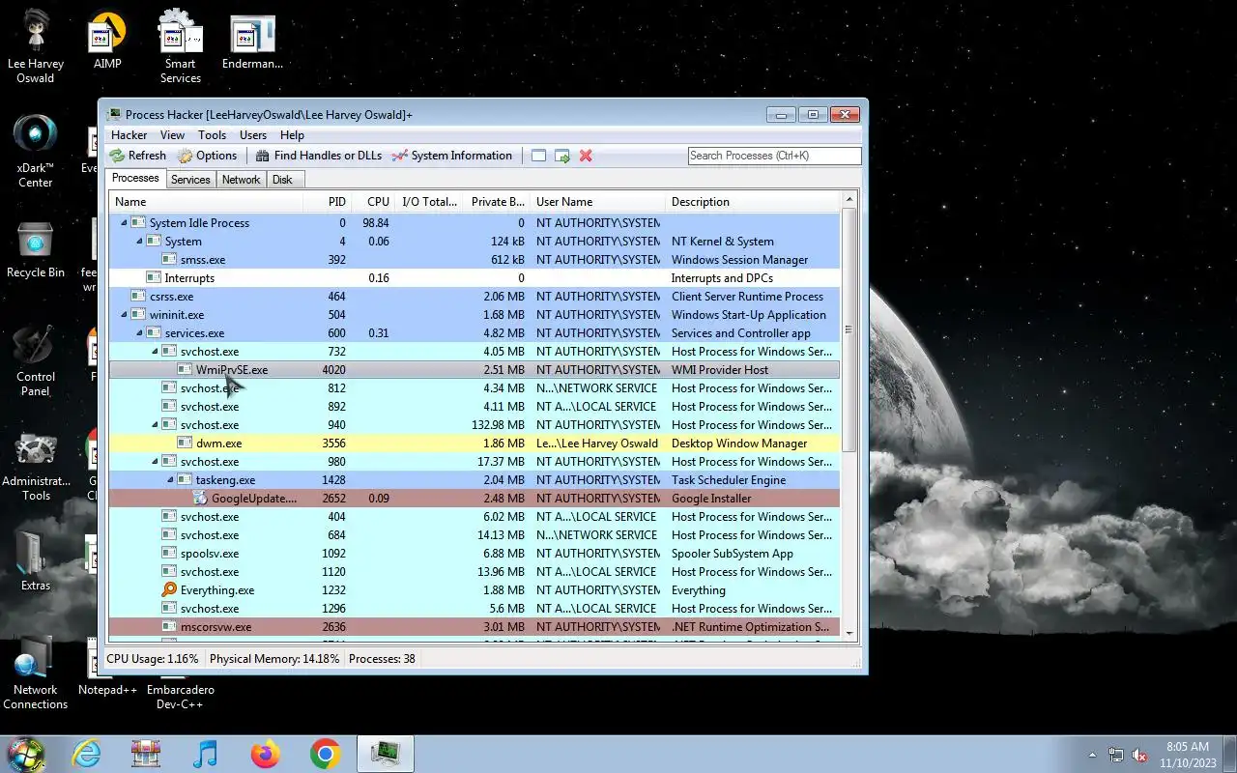This screenshot has height=773, width=1237.
Task: Launch Google Chrome from taskbar
Action: (x=326, y=754)
